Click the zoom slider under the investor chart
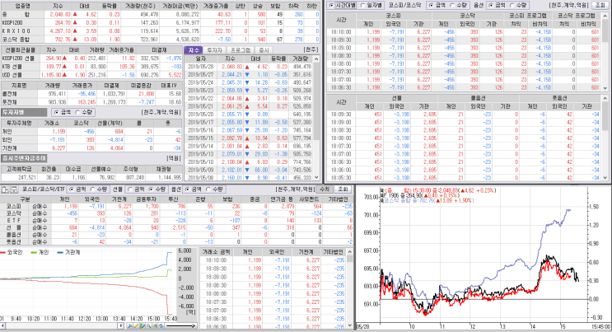The image size is (612, 332). (180, 325)
